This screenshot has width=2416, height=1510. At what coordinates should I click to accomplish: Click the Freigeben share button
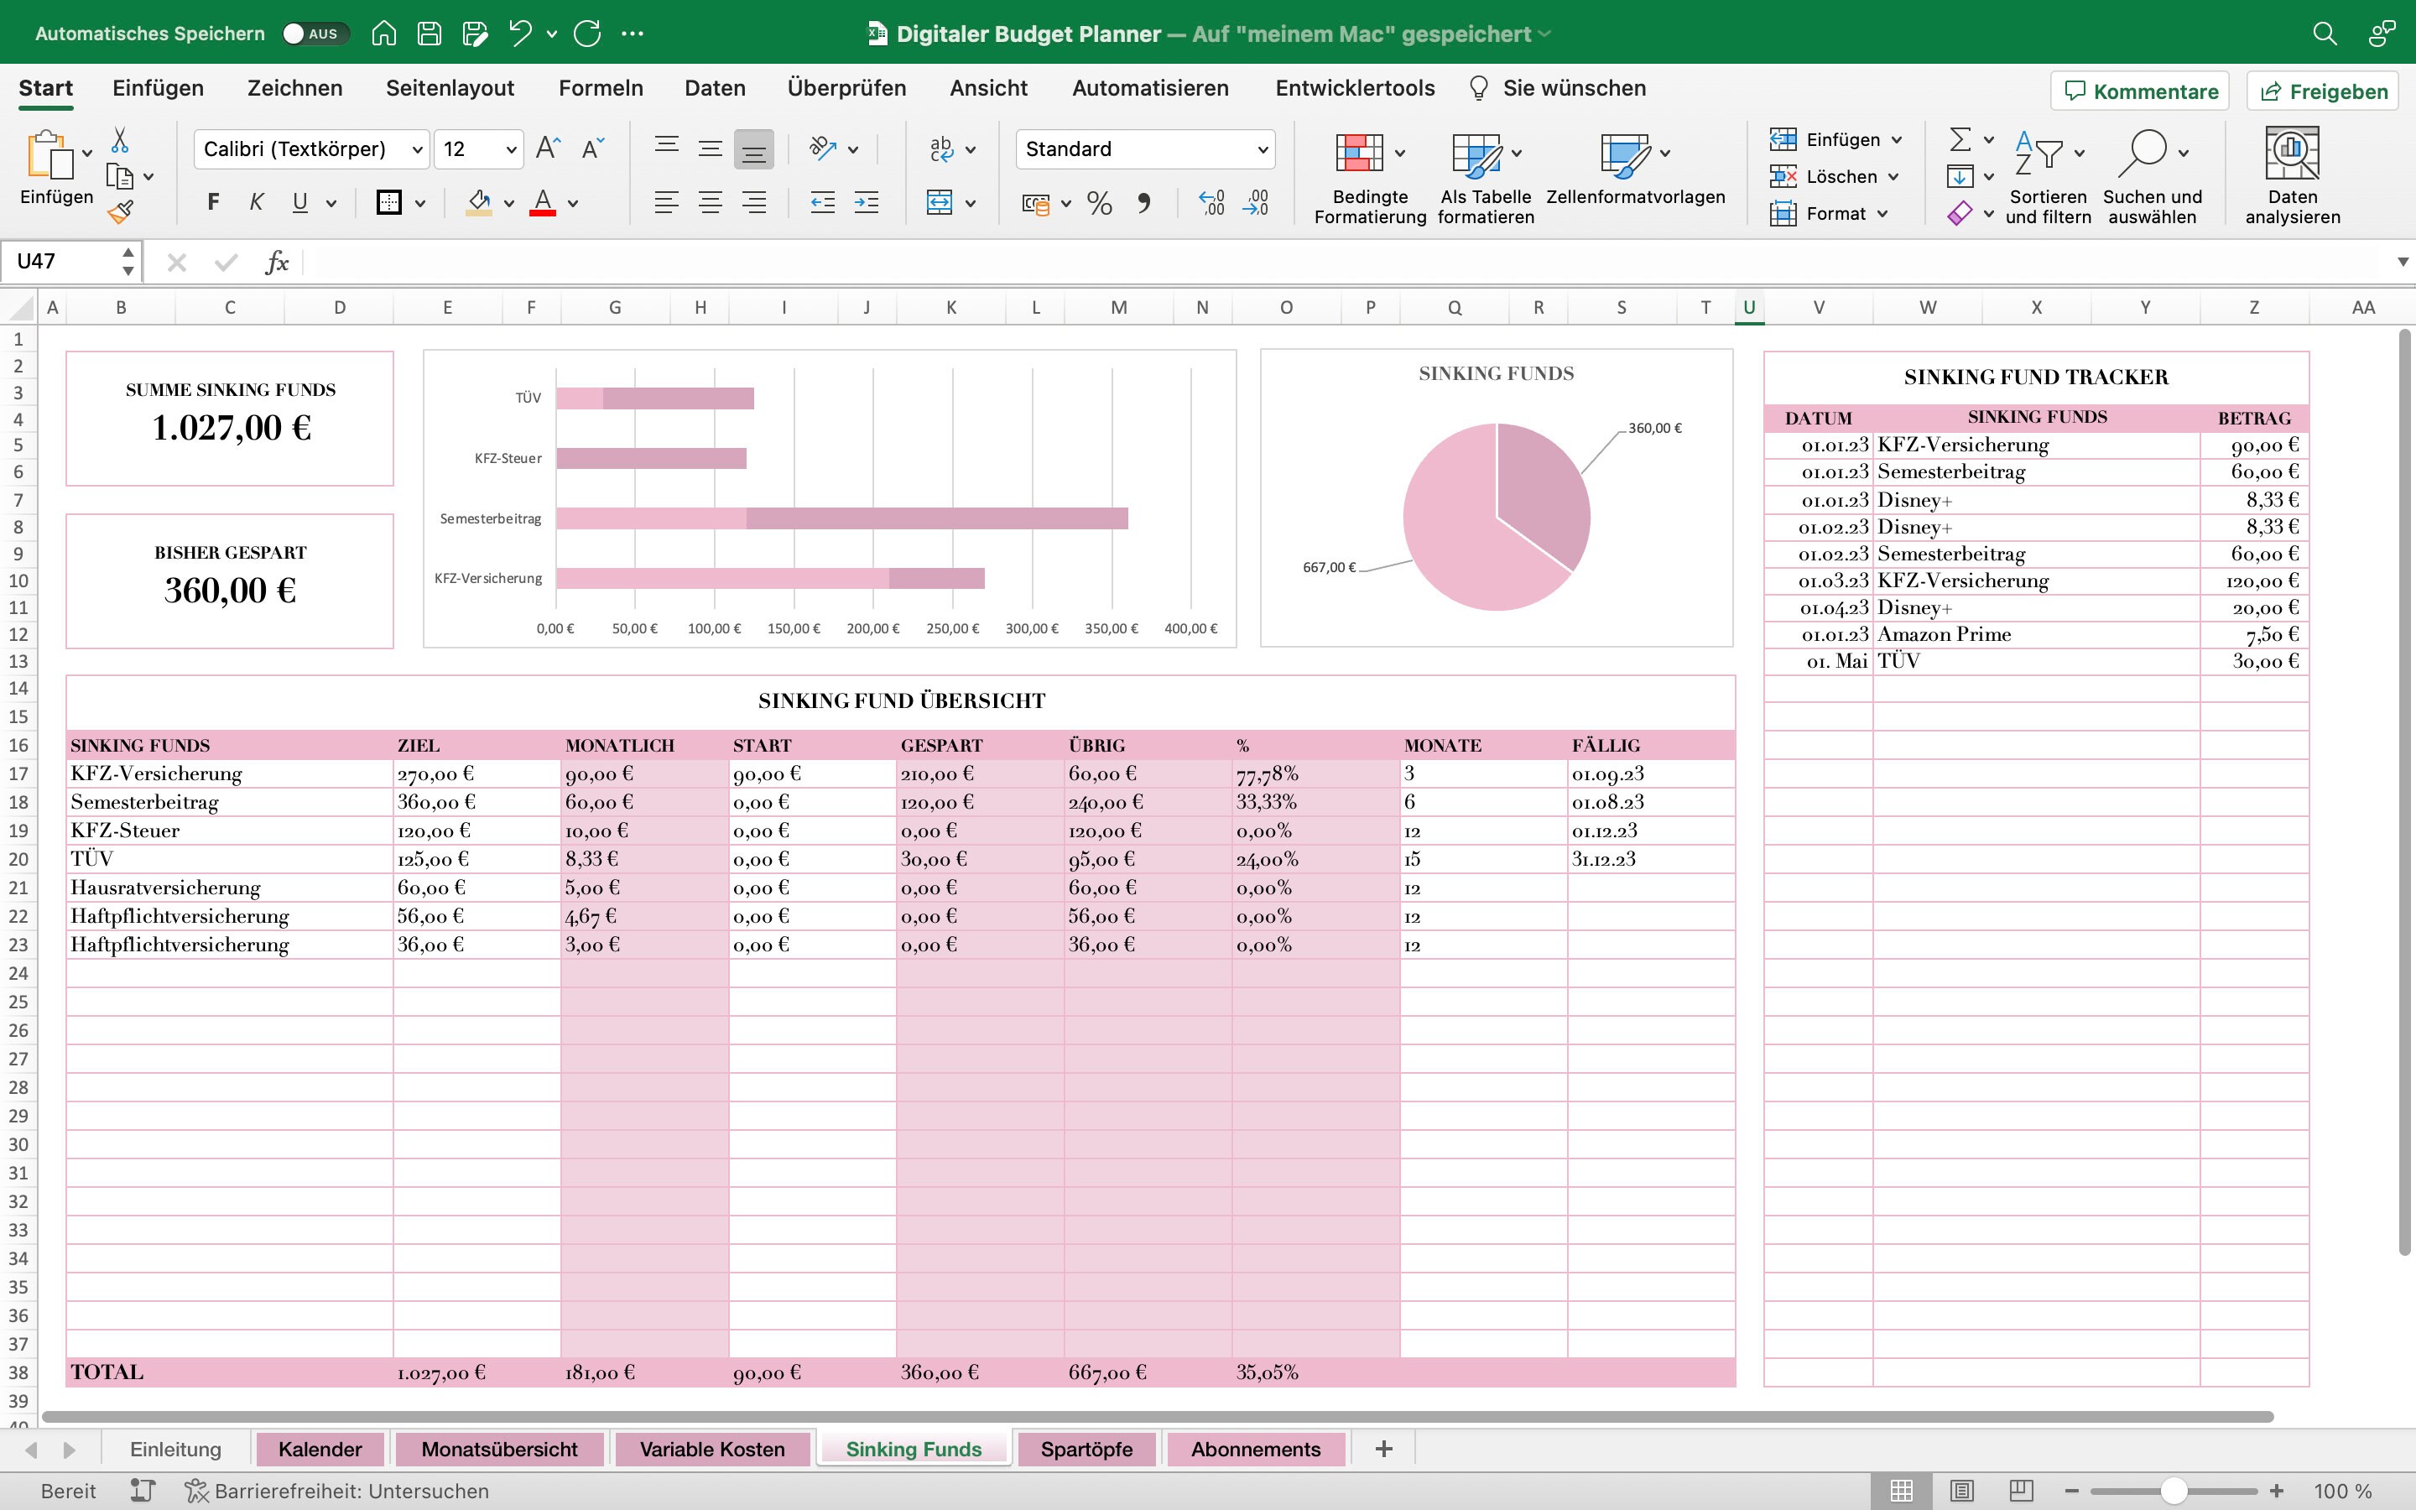coord(2325,91)
